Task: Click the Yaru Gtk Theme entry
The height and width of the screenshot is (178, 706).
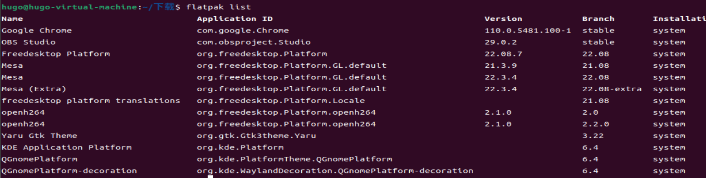Action: point(39,136)
